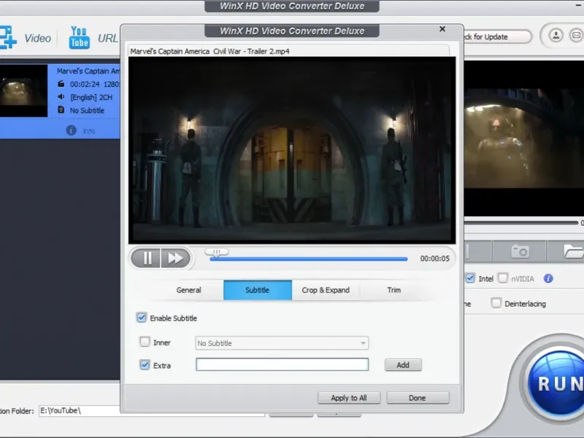This screenshot has height=438, width=584.
Task: Switch to the General tab
Action: point(189,290)
